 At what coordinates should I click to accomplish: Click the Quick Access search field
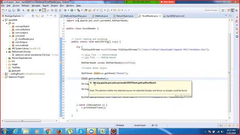coord(211,10)
